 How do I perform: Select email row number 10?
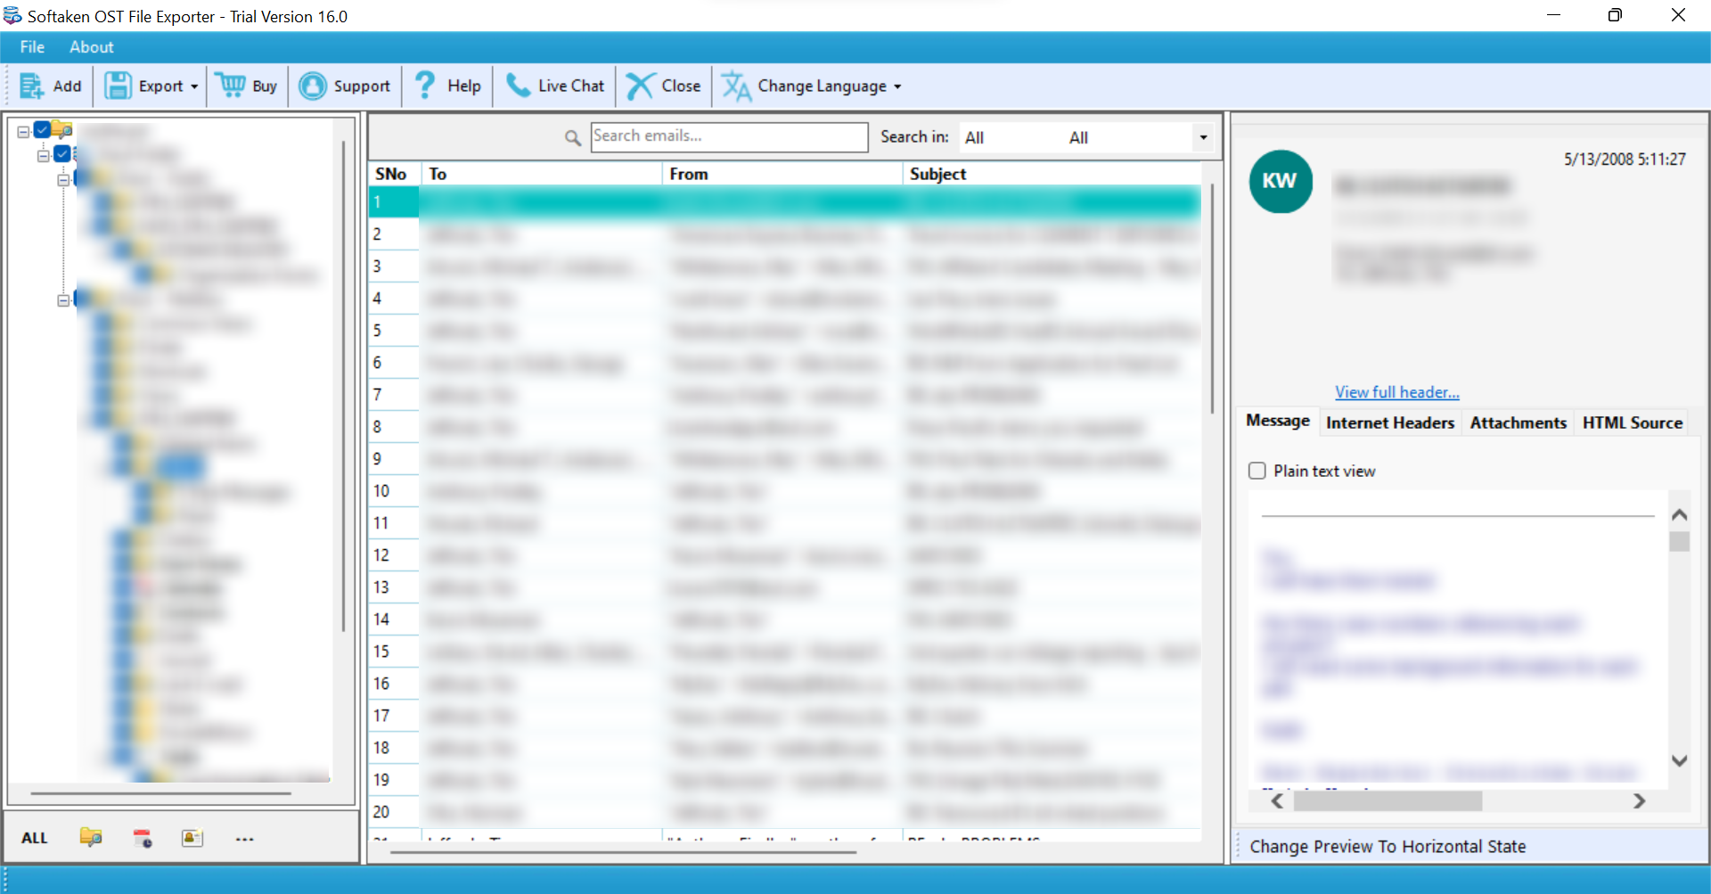pyautogui.click(x=785, y=491)
